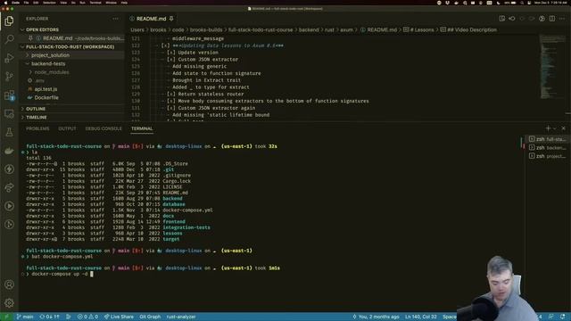Viewport: 571px width, 321px height.
Task: Click '## Video Description' breadcrumb segment
Action: pos(468,29)
